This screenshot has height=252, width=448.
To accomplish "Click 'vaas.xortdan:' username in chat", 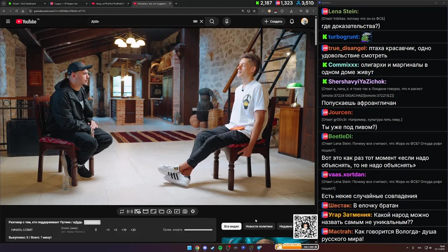I will click(x=347, y=174).
